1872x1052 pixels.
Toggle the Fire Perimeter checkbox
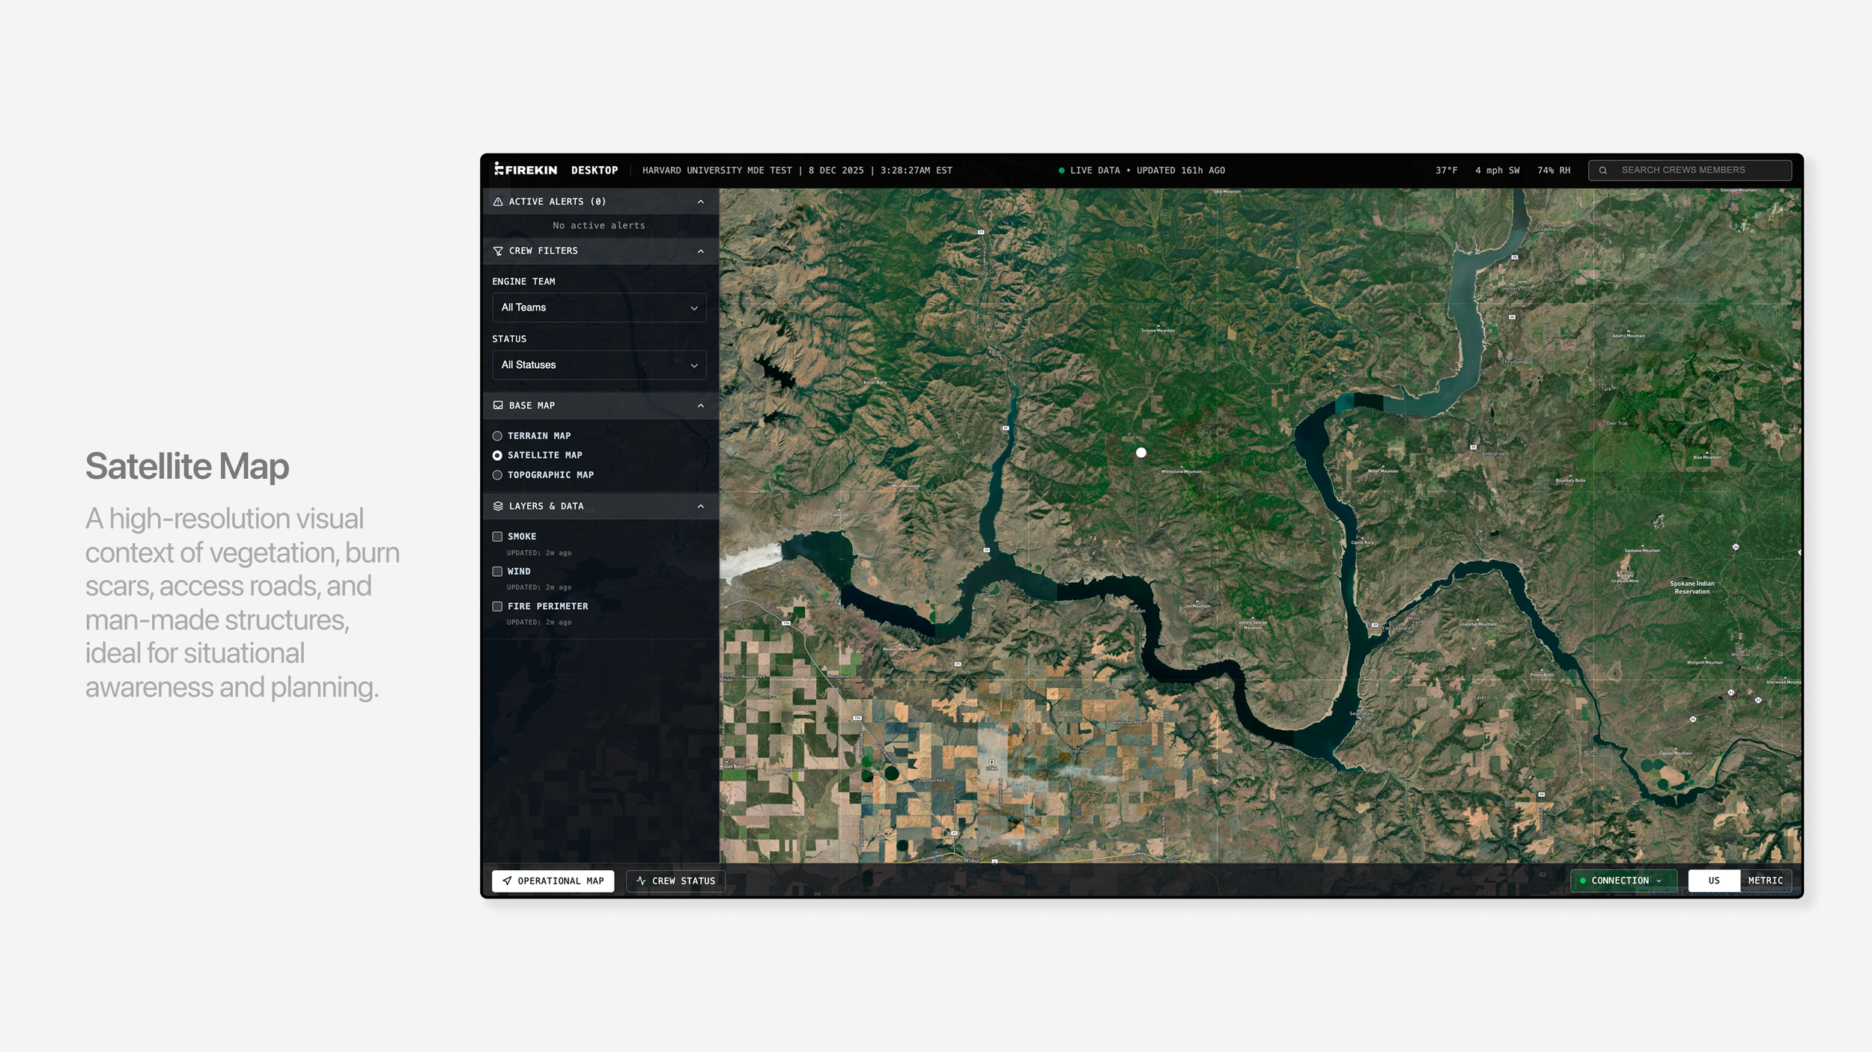pos(497,606)
